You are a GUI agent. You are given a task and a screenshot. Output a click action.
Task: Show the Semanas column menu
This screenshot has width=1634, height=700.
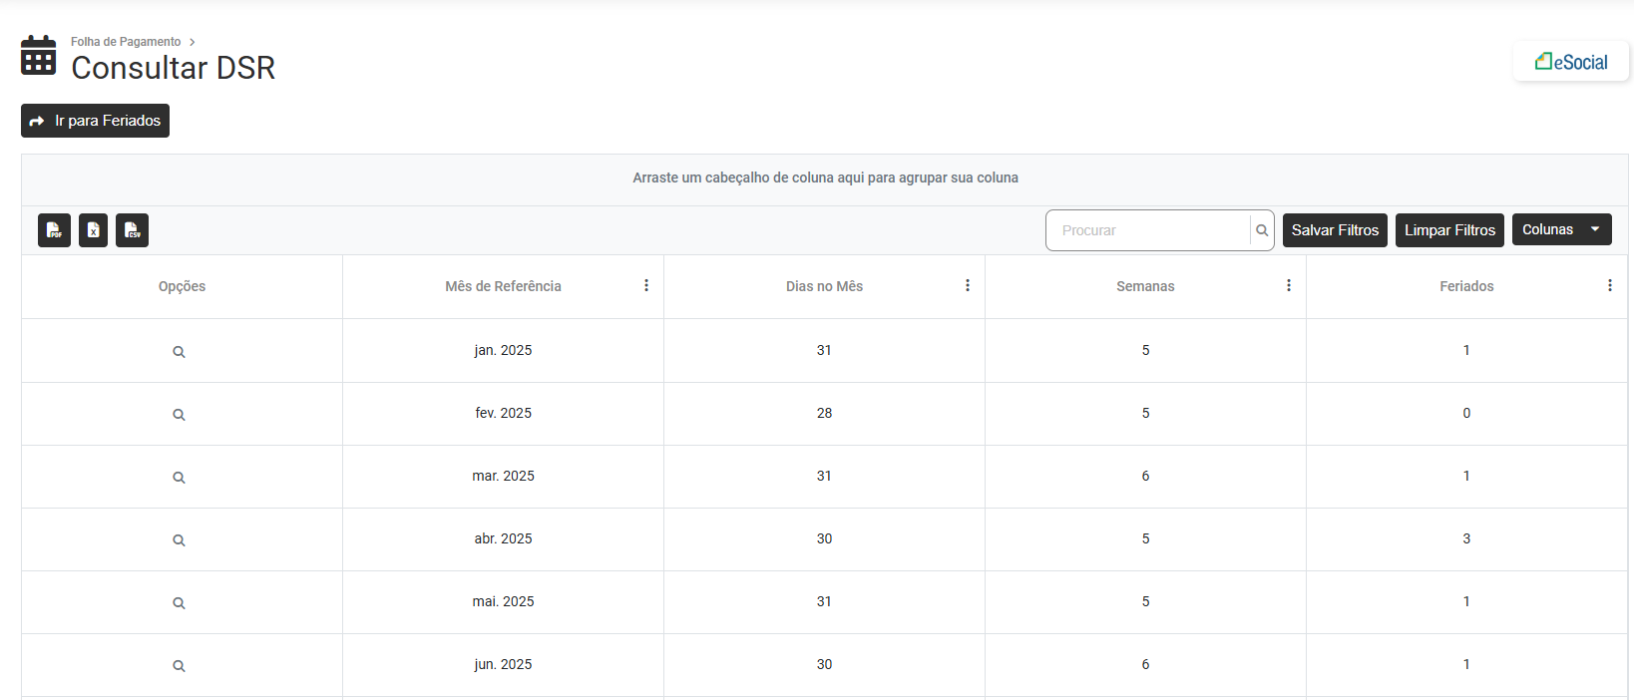[1289, 285]
